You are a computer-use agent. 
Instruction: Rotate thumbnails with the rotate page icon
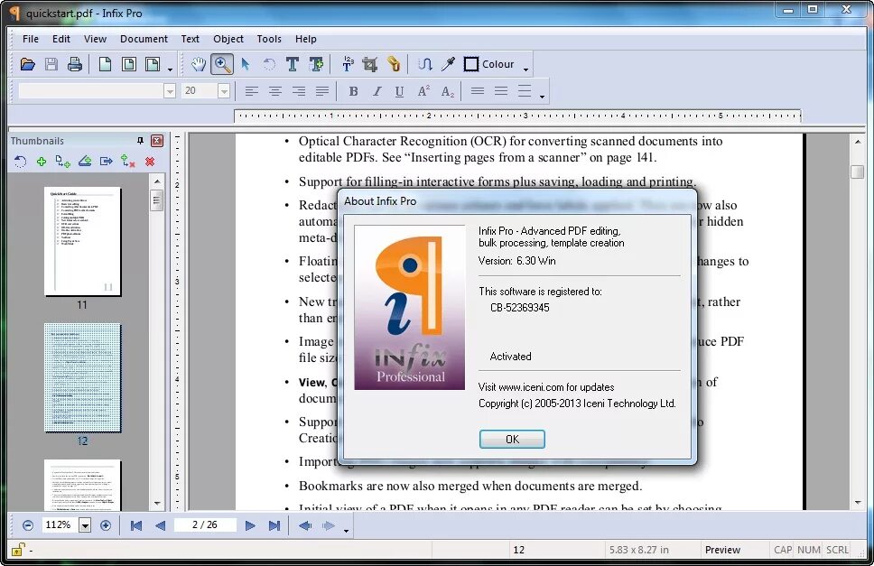tap(20, 162)
